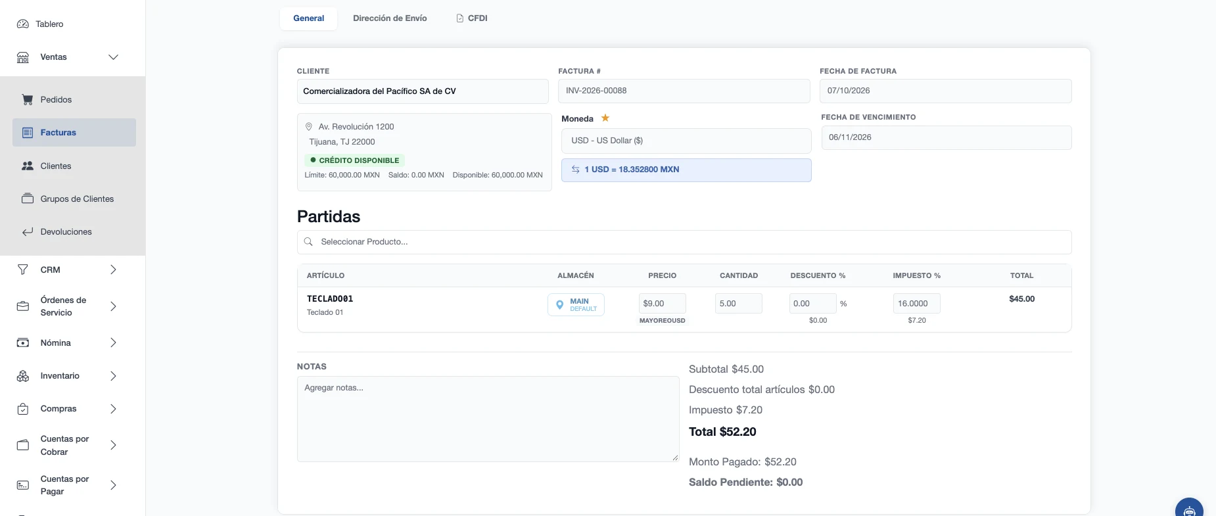Expand the Inventario submenu chevron
The height and width of the screenshot is (516, 1216).
coord(113,376)
